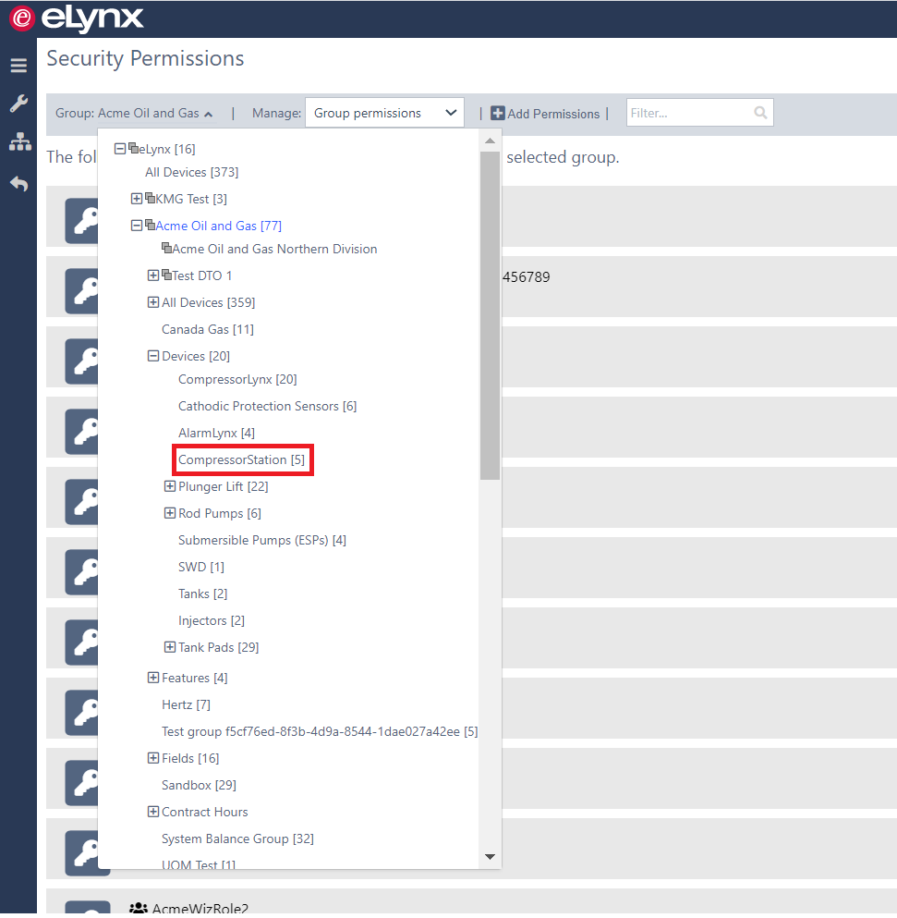Click the group tree scrollbar thumb
897x918 pixels.
pos(491,315)
